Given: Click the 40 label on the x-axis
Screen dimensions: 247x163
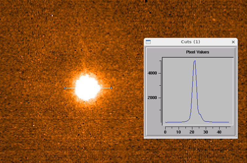Looking at the screenshot, I should coord(219,132).
